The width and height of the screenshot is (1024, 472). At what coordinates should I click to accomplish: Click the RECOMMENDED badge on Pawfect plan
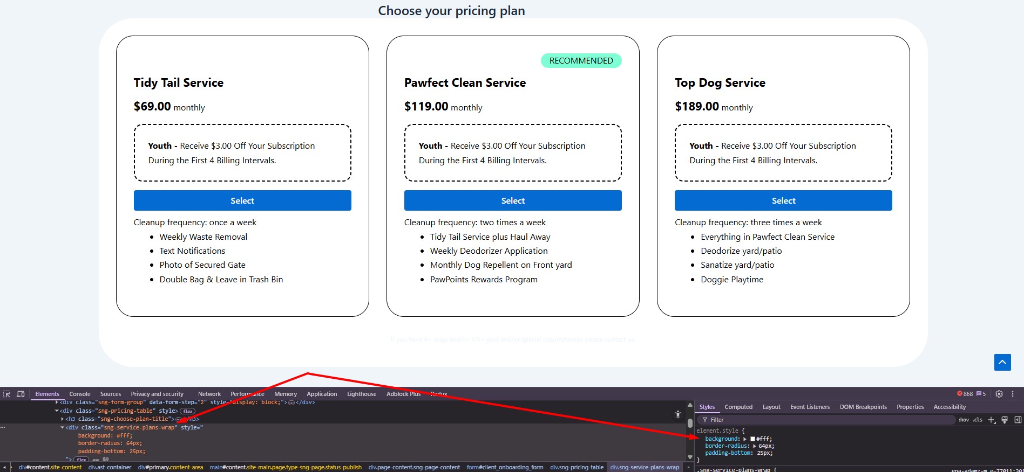[581, 60]
